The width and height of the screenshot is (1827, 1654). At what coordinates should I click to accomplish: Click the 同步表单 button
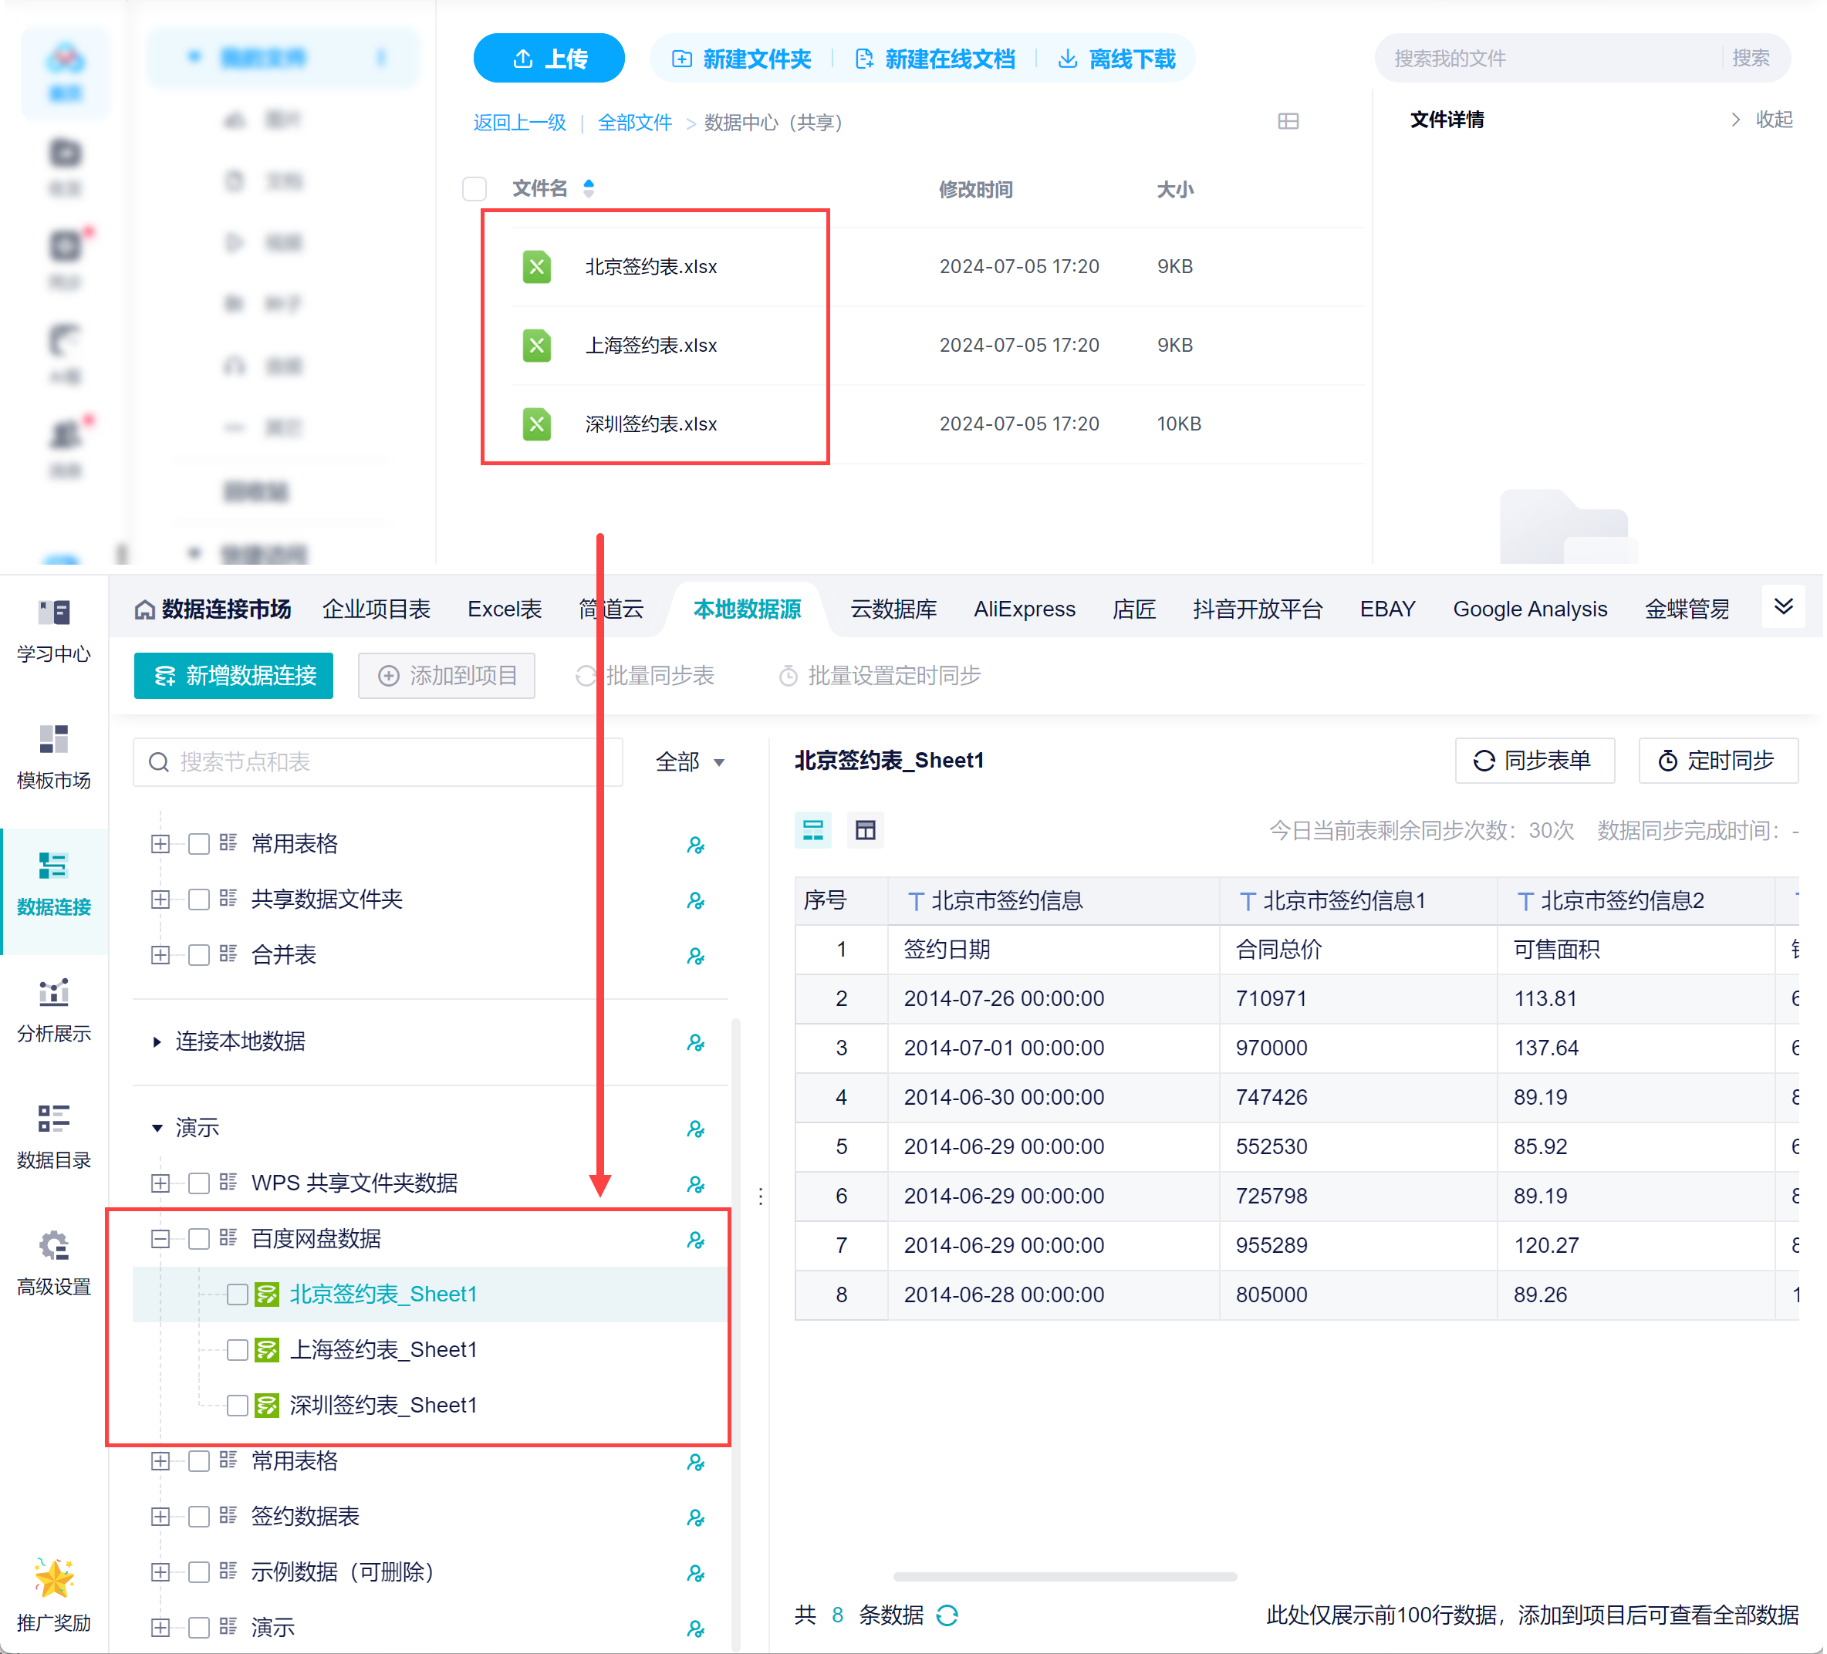coord(1536,761)
